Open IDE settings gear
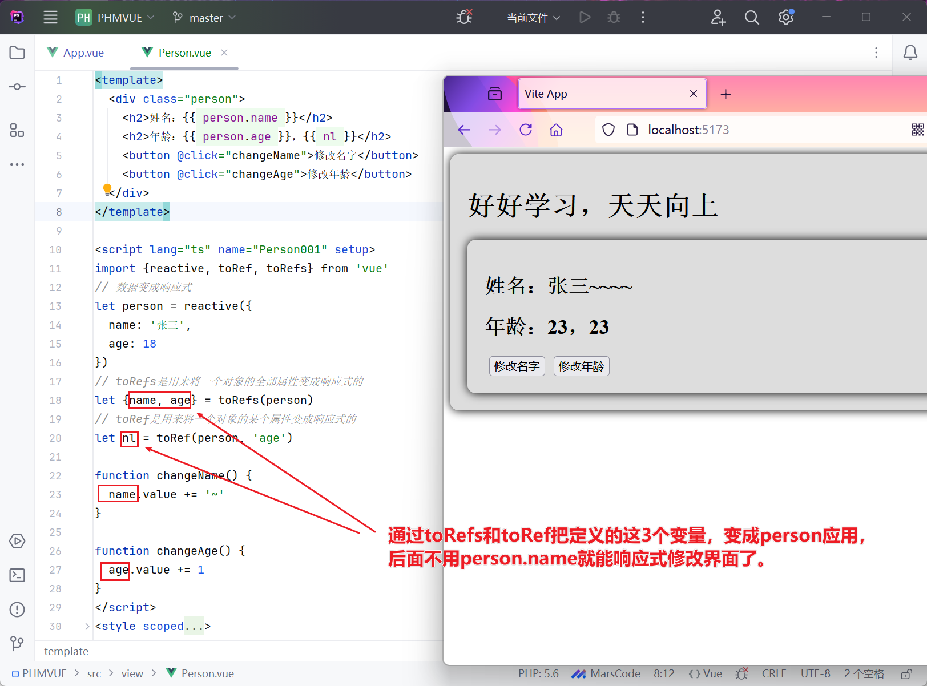This screenshot has width=927, height=686. tap(786, 17)
